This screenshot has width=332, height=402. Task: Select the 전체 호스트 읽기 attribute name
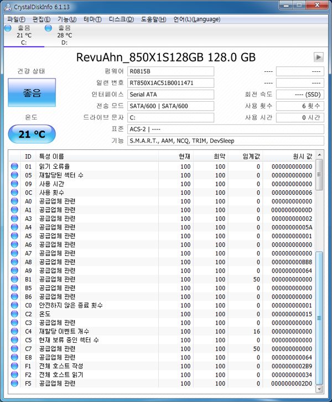pyautogui.click(x=61, y=375)
